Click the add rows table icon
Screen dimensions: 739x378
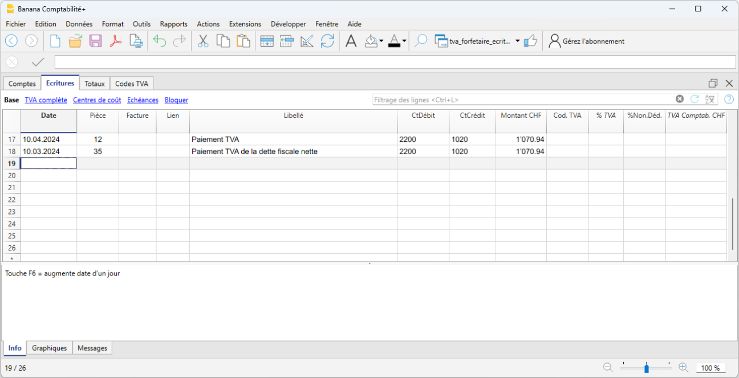267,41
